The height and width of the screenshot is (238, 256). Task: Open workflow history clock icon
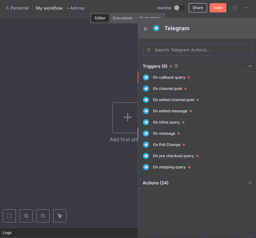pyautogui.click(x=234, y=8)
